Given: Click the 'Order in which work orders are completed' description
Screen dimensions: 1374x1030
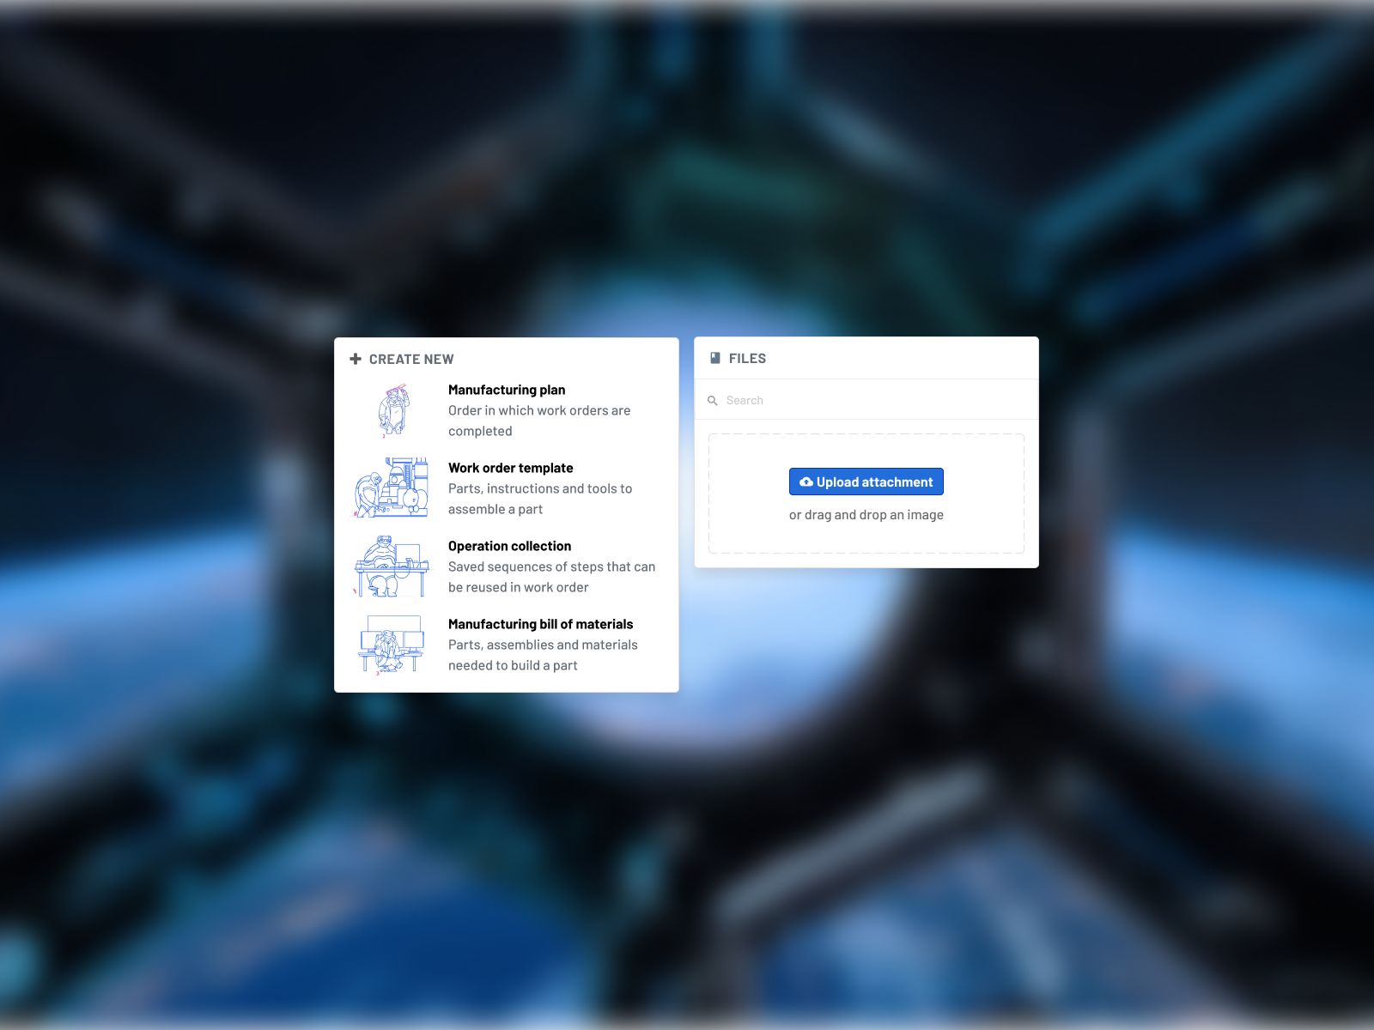Looking at the screenshot, I should 539,421.
